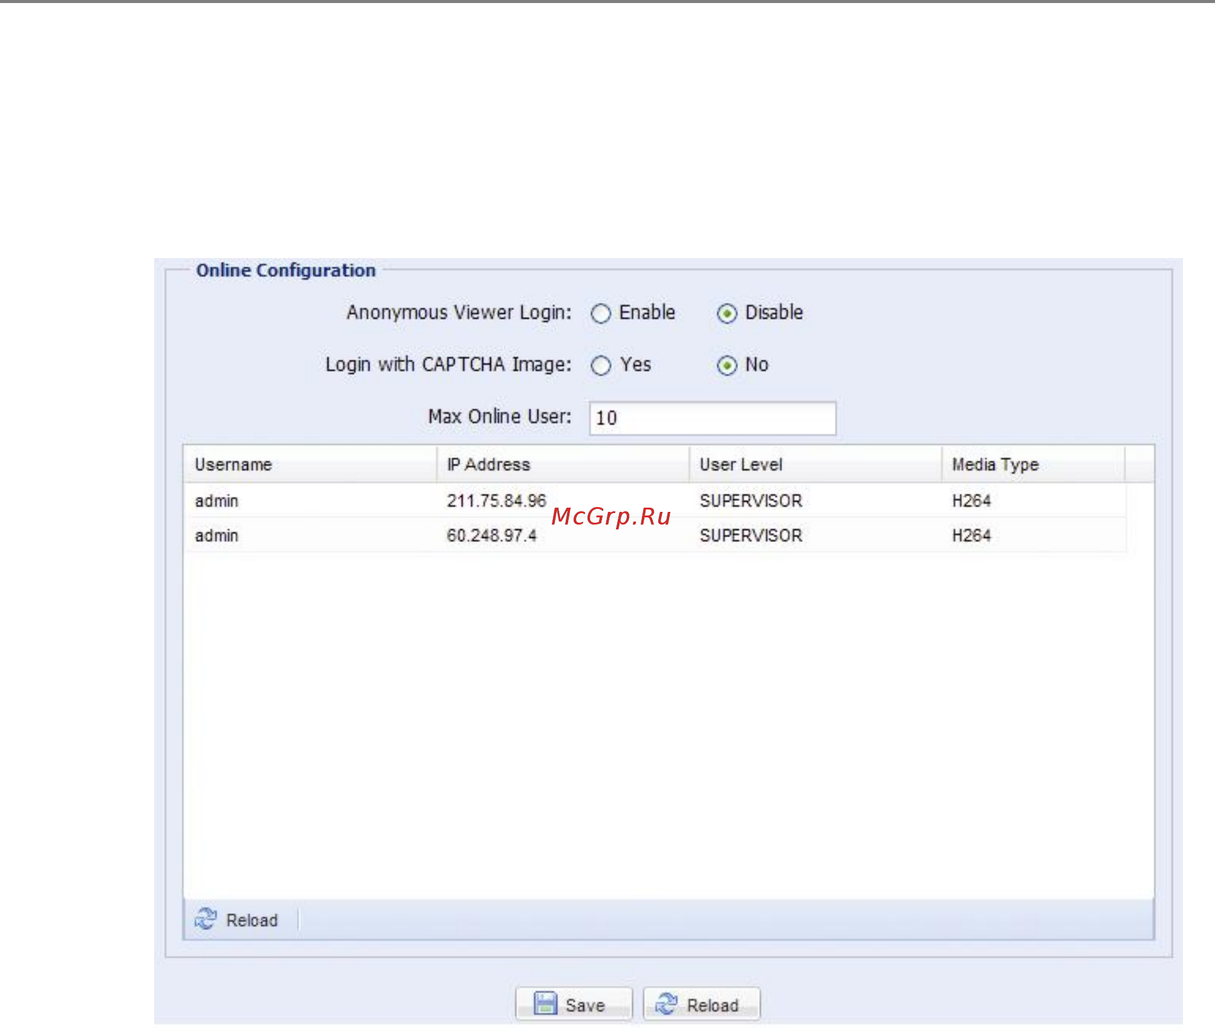Click IP address 60.248.97.4 cell
Viewport: 1215px width, 1031px height.
tap(492, 535)
